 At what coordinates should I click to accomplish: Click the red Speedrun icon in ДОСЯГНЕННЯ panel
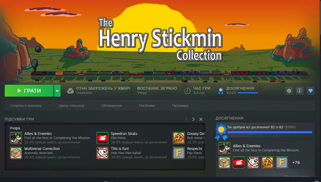click(x=239, y=162)
